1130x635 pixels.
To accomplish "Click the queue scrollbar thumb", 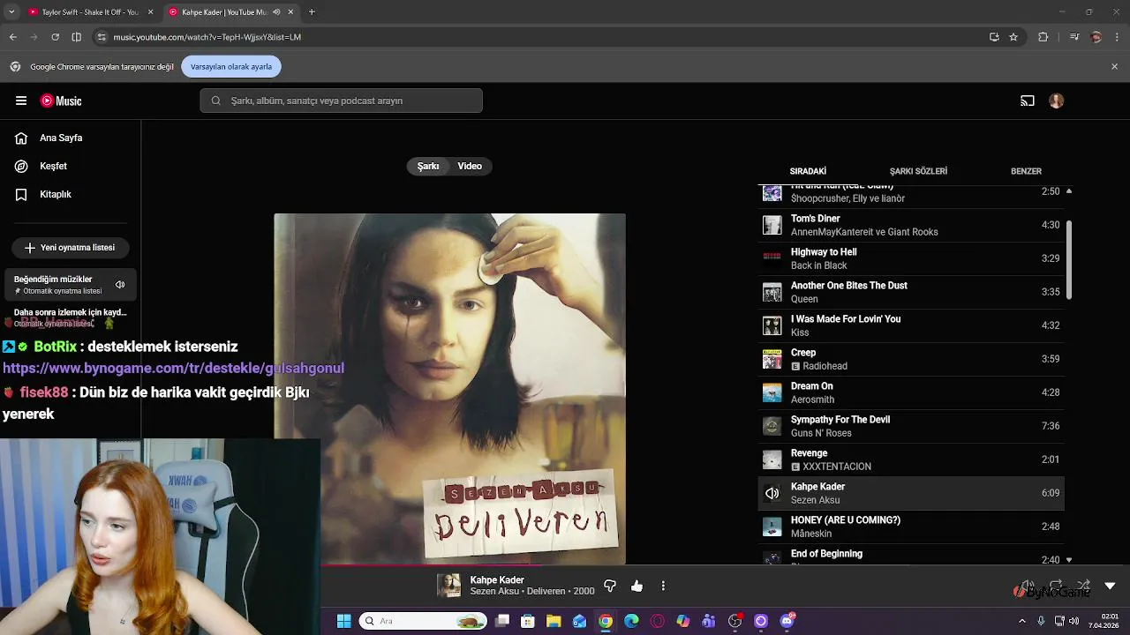I will (x=1069, y=260).
